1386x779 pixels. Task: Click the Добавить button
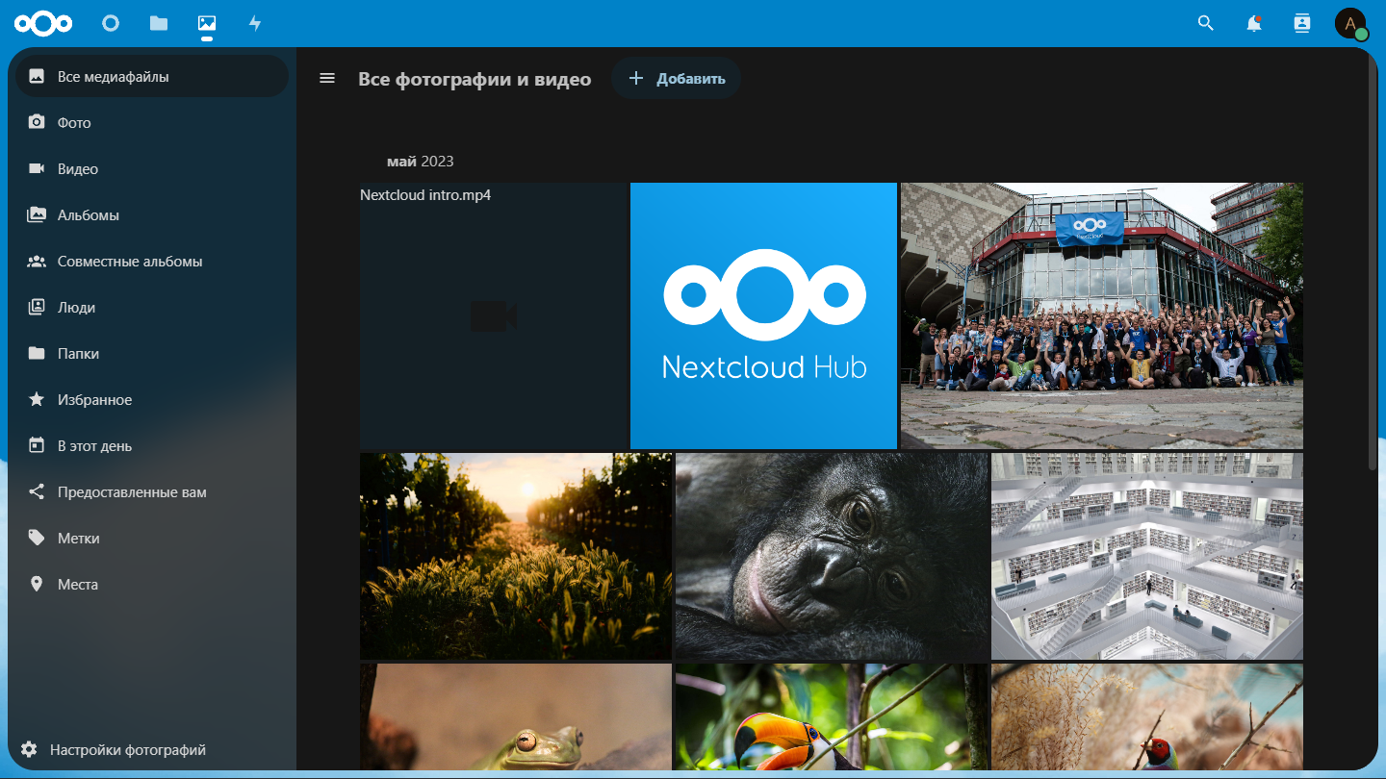click(x=676, y=78)
